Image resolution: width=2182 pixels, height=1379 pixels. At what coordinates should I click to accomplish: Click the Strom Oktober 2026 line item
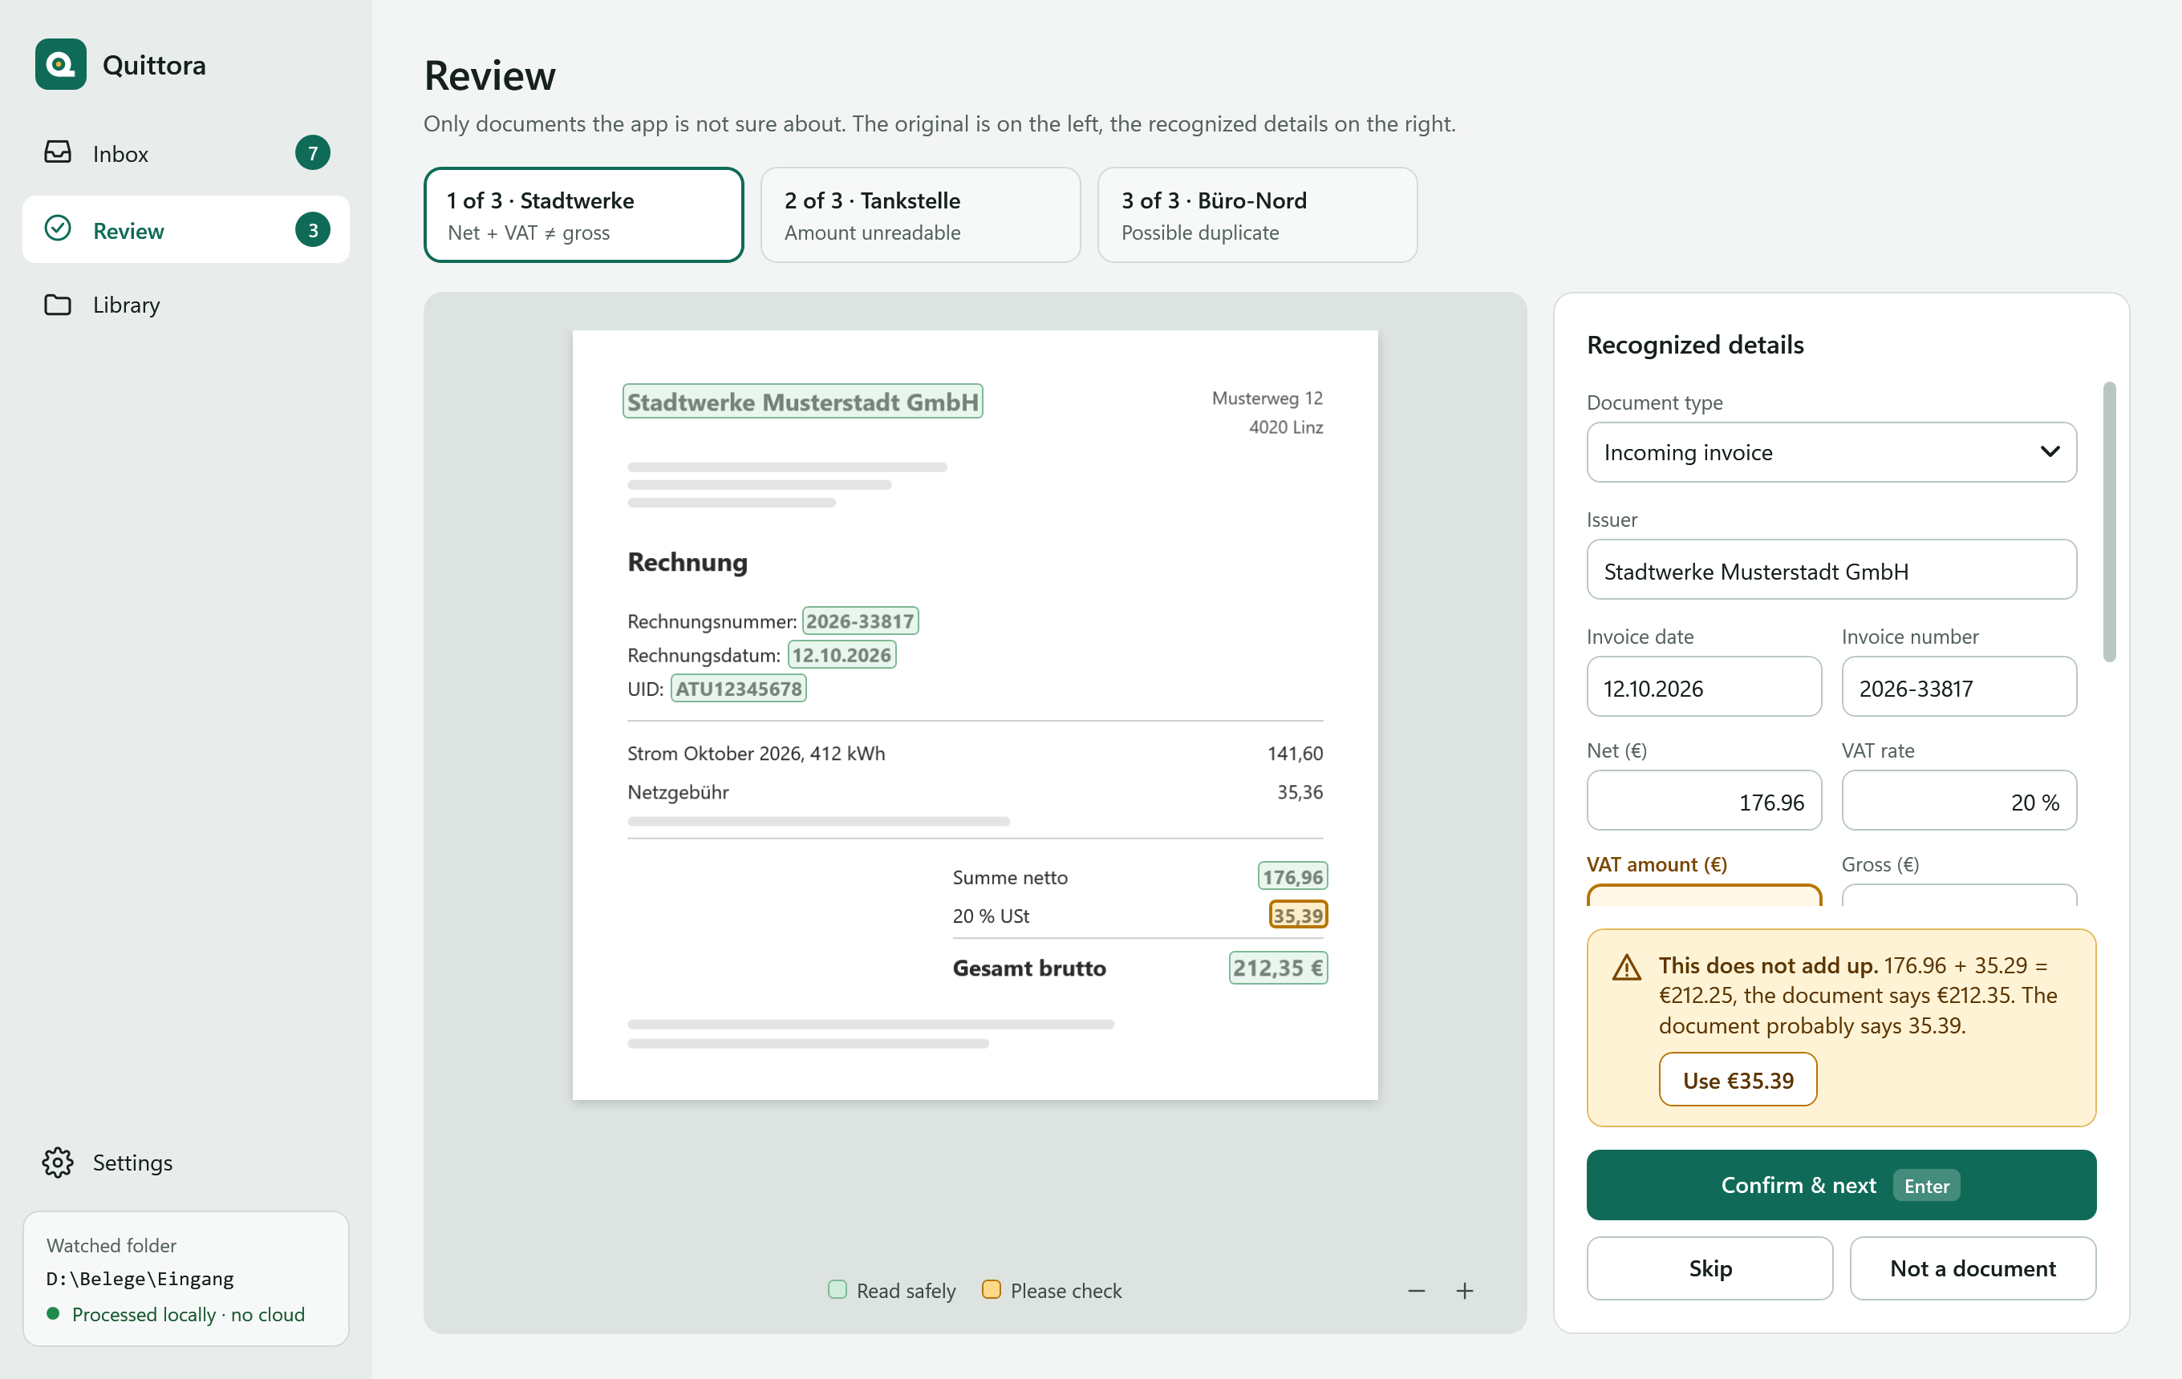click(x=756, y=754)
